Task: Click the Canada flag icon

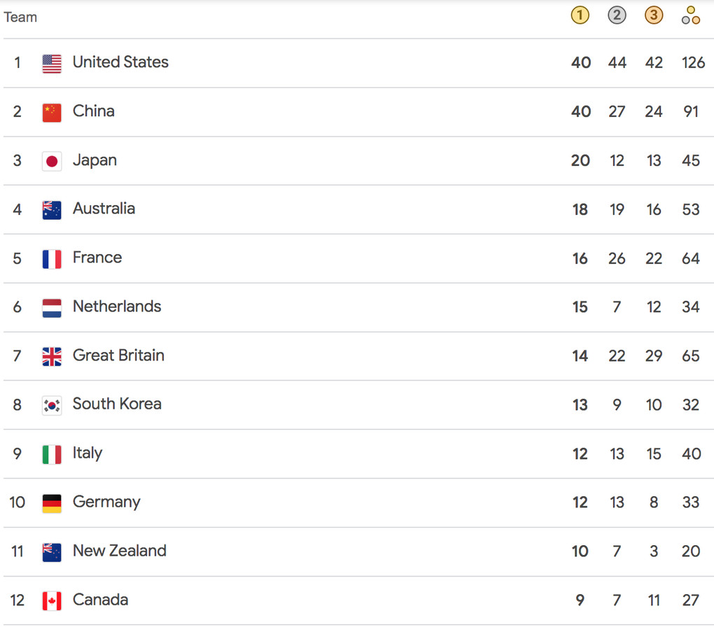Action: (x=52, y=600)
